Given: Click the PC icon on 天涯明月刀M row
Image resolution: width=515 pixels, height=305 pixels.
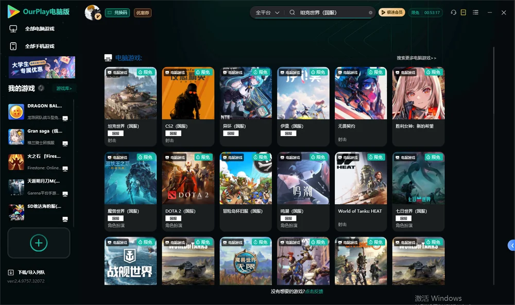Looking at the screenshot, I should click(x=65, y=194).
